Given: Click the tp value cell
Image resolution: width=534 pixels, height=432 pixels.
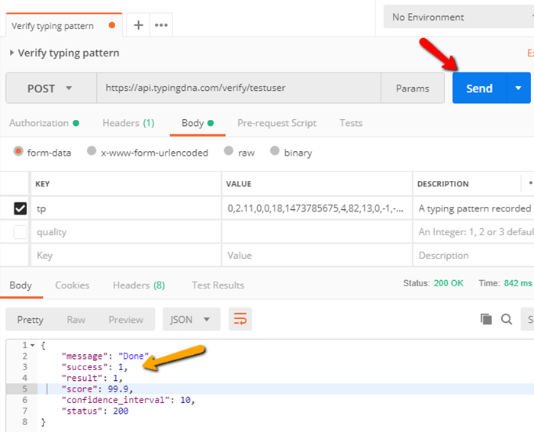Looking at the screenshot, I should [x=317, y=208].
